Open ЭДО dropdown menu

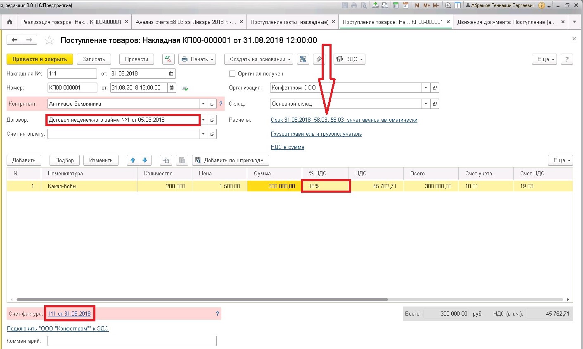349,59
